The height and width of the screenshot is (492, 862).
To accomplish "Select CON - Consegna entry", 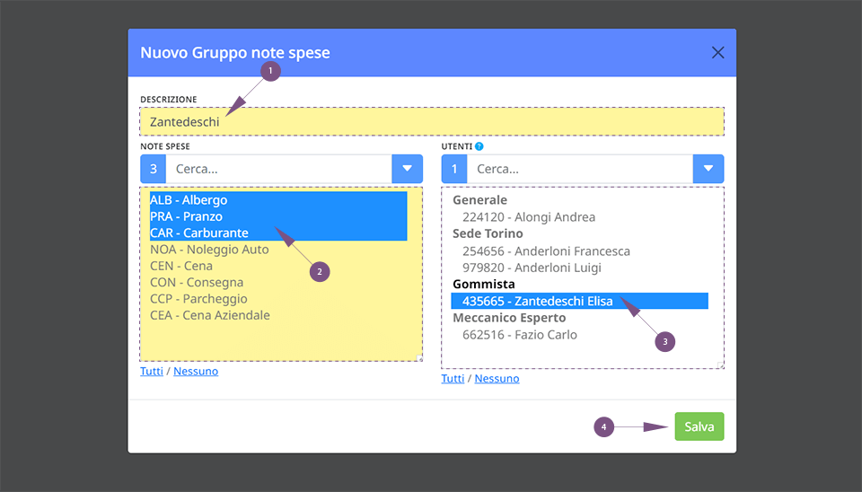I will [x=278, y=283].
